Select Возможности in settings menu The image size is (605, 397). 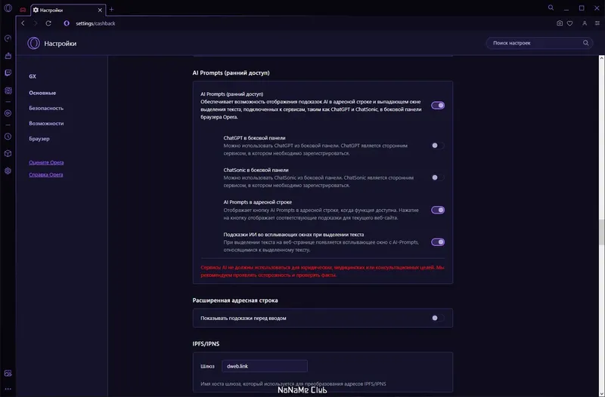pyautogui.click(x=46, y=123)
